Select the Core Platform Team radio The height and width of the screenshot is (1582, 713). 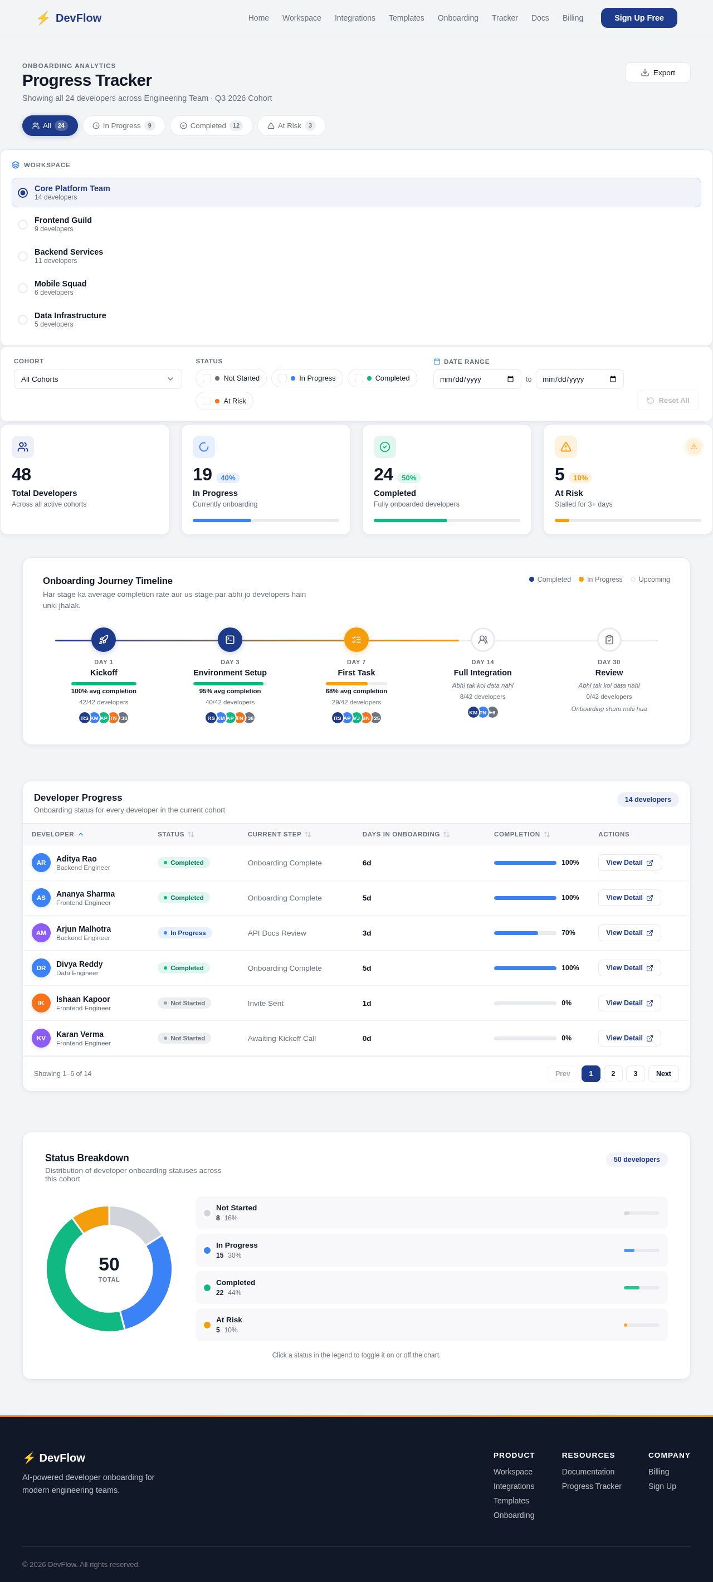pos(23,193)
